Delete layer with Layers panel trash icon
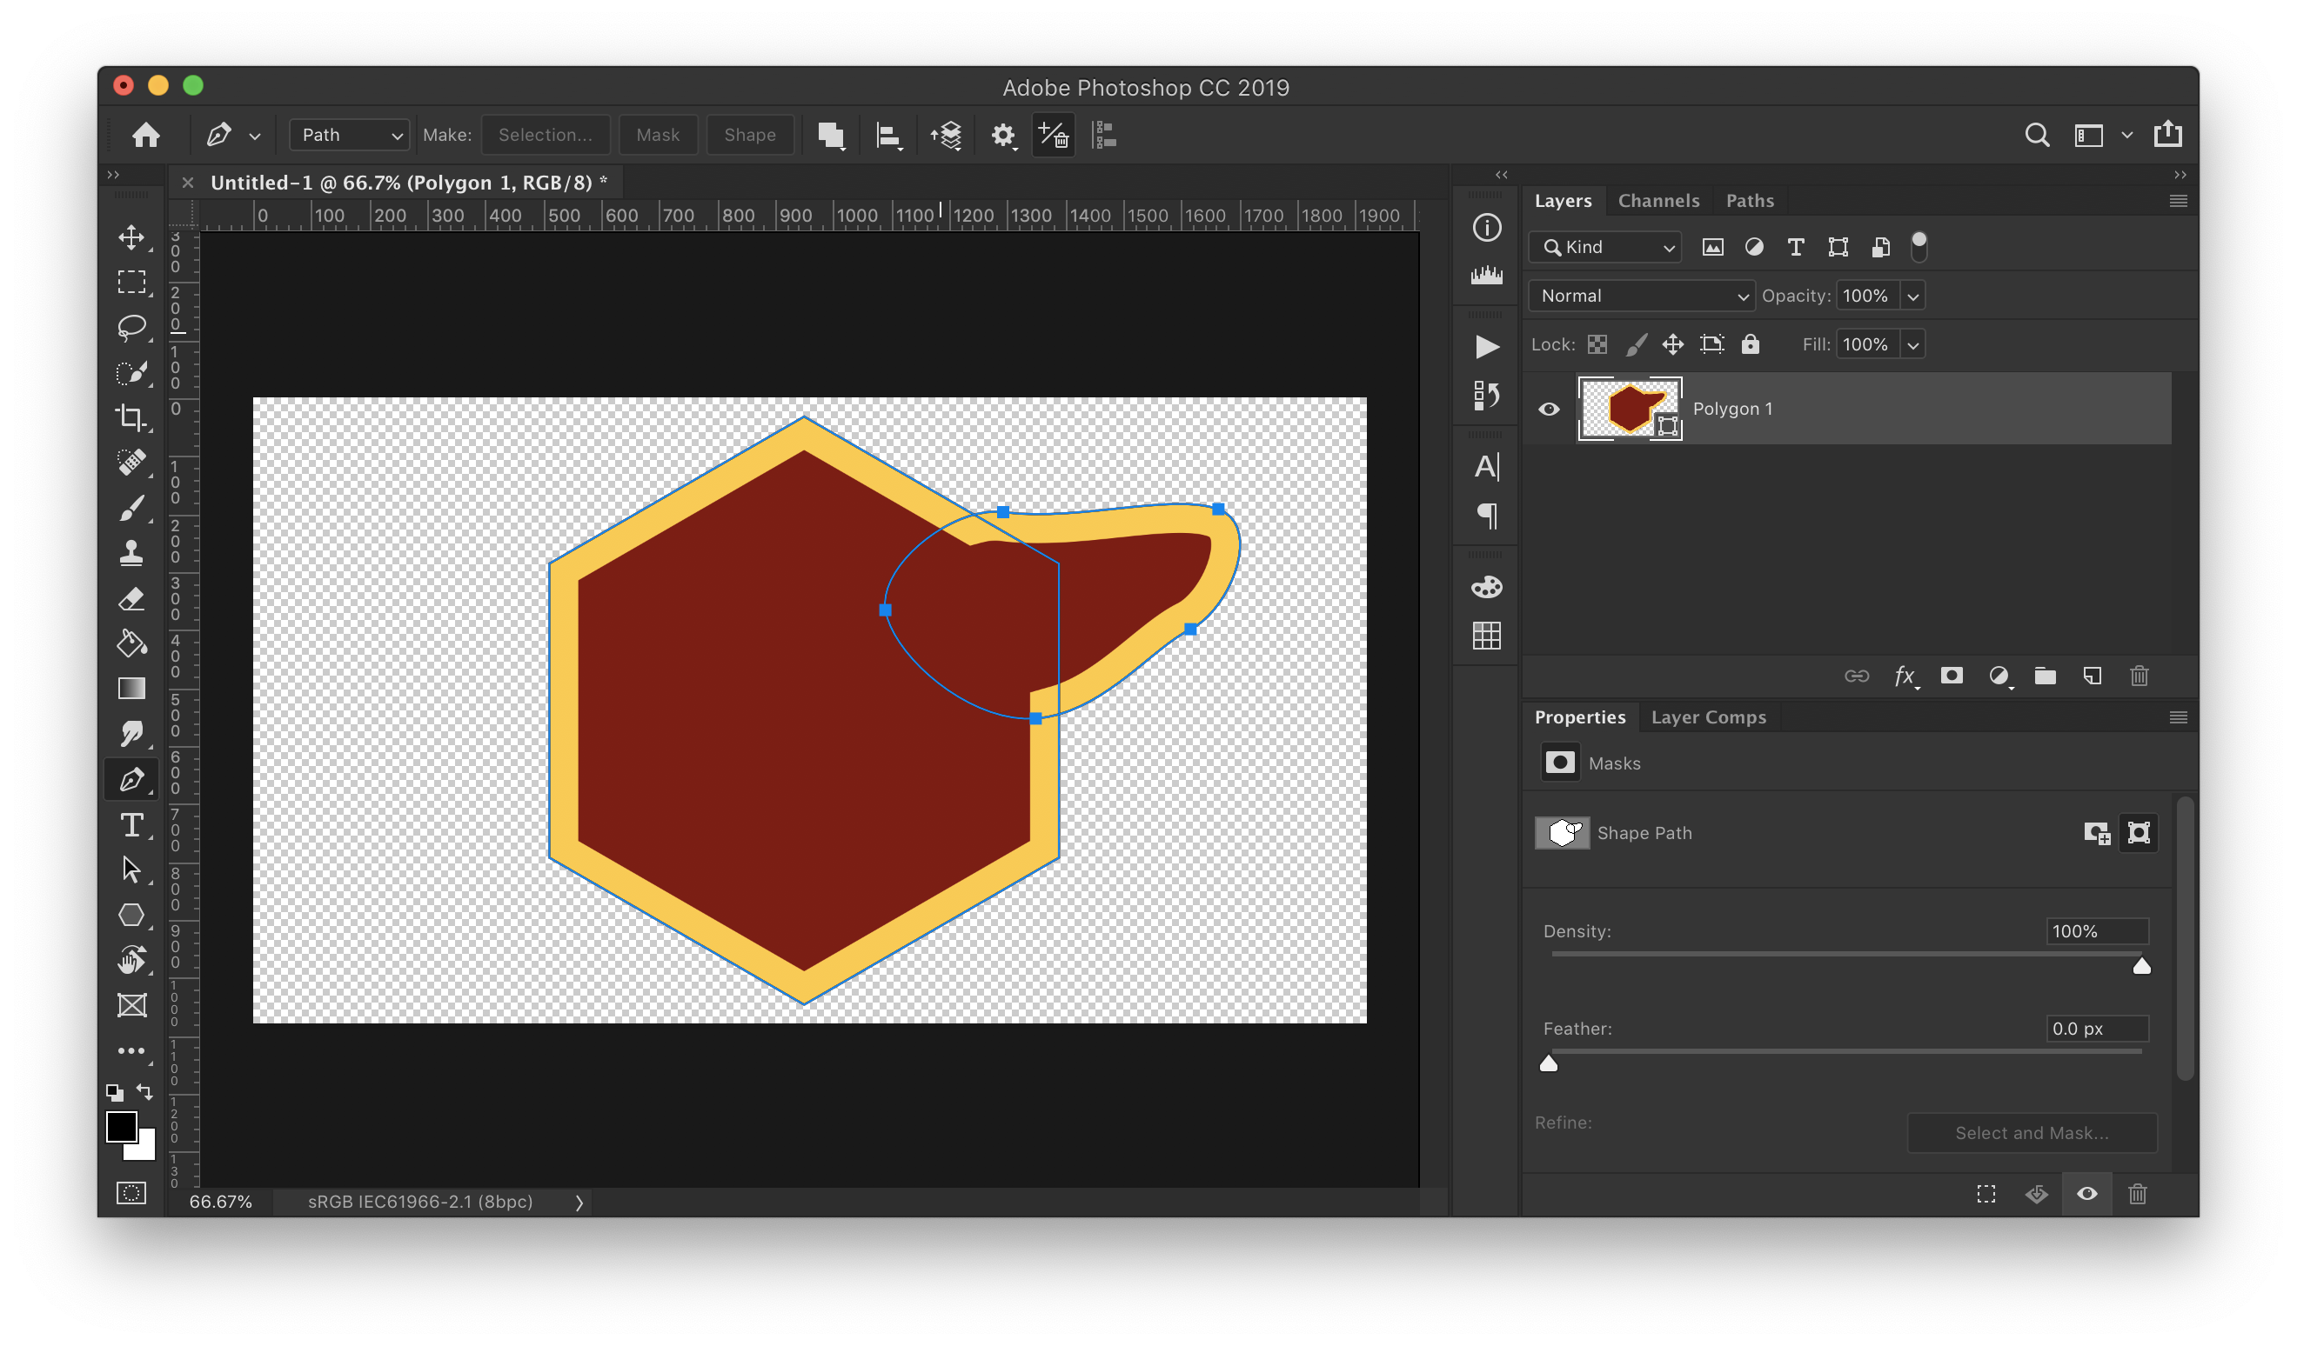The image size is (2297, 1346). (2140, 676)
